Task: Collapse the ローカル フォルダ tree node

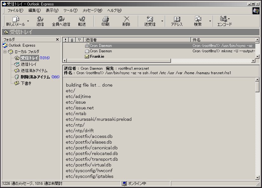Action: pos(5,52)
